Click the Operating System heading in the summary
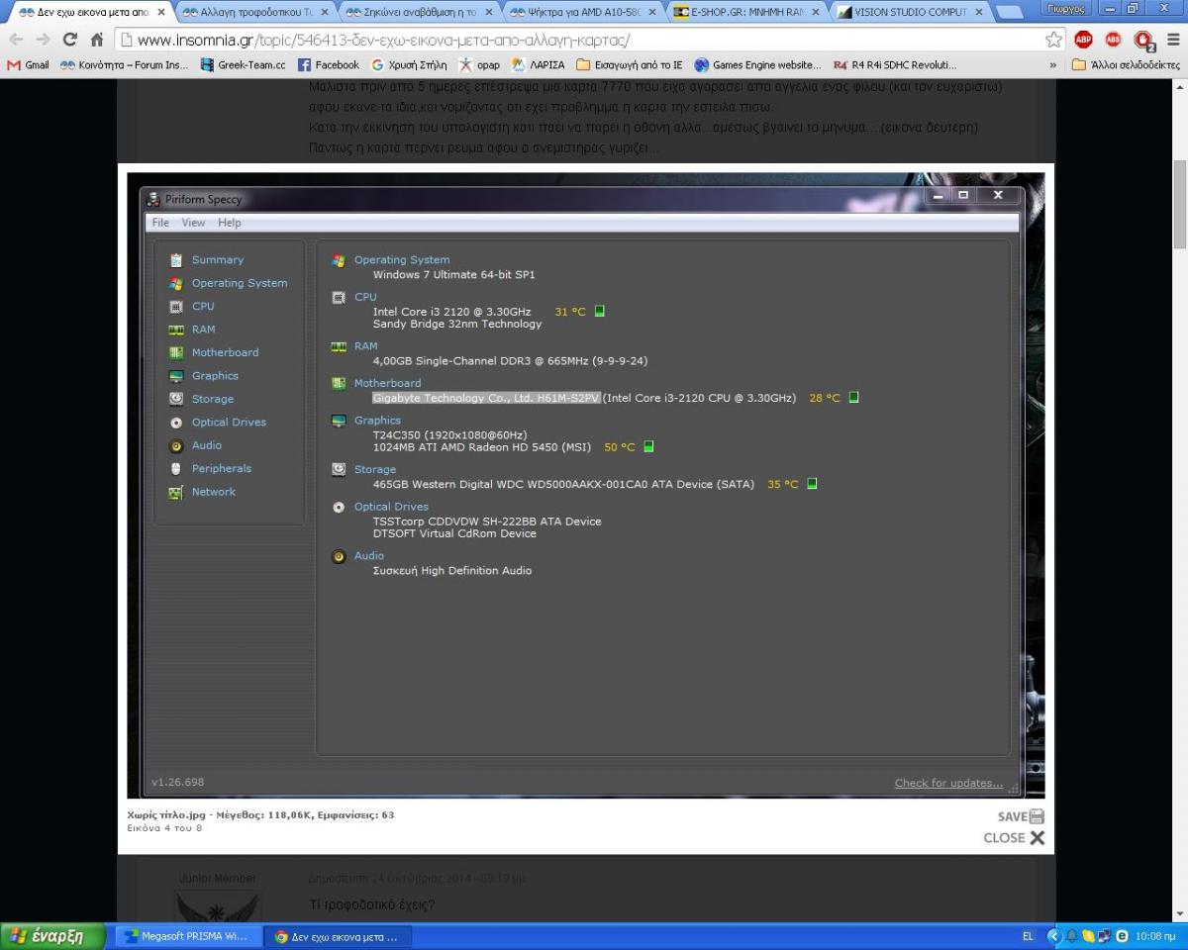The height and width of the screenshot is (950, 1188). pos(402,260)
